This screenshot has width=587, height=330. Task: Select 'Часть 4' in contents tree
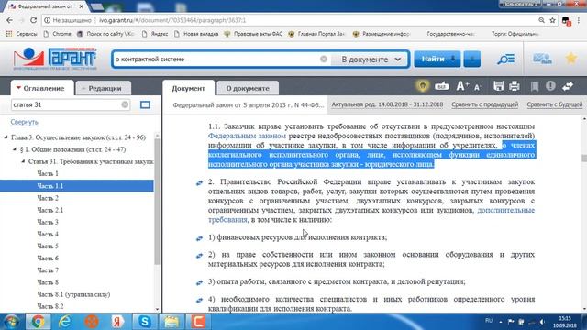click(48, 235)
